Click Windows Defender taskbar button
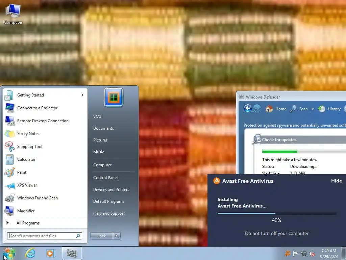The width and height of the screenshot is (346, 260). click(x=72, y=253)
